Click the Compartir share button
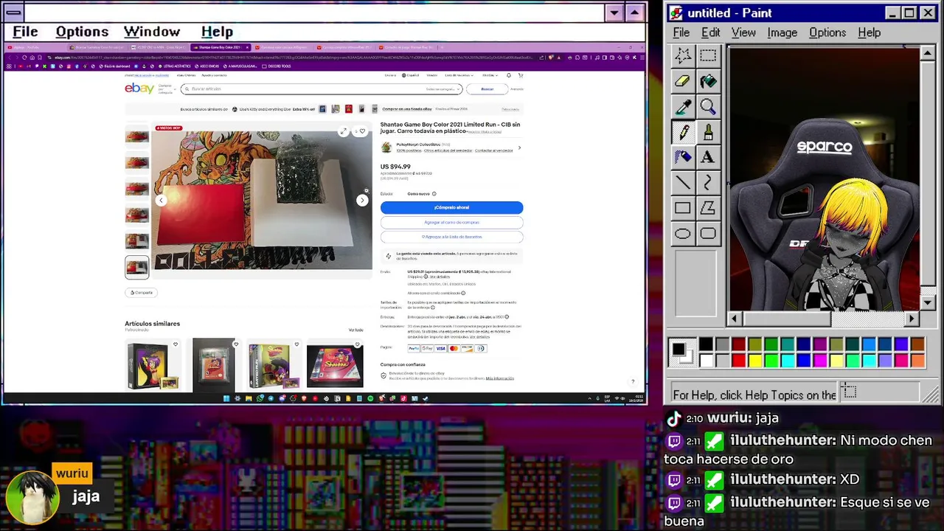The image size is (944, 531). (x=141, y=293)
